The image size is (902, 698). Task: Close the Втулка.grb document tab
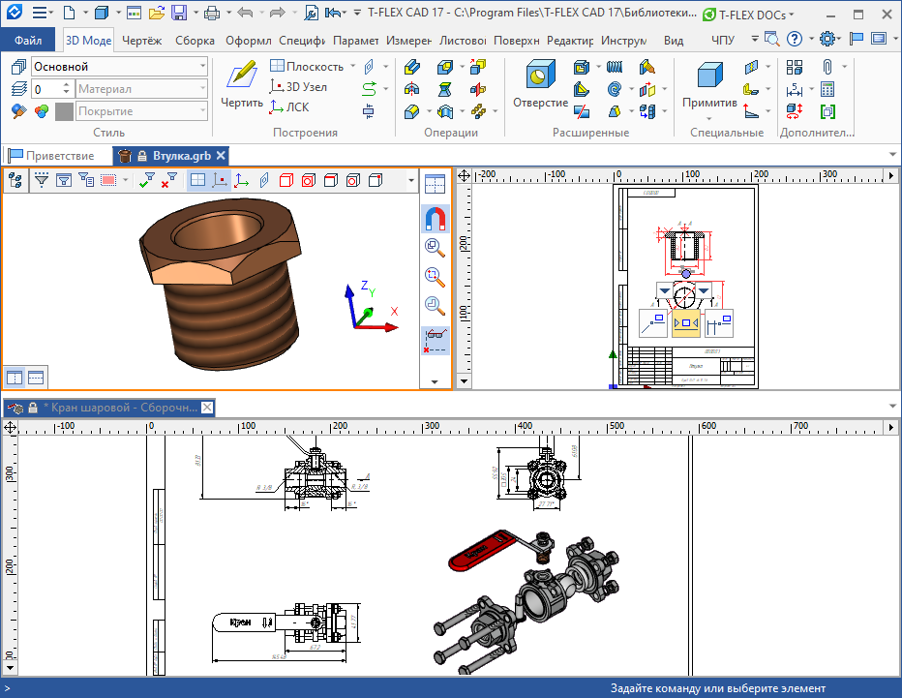pos(221,156)
